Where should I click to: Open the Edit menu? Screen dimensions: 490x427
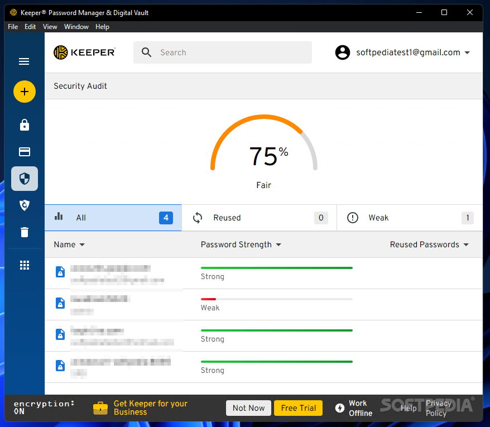point(30,27)
